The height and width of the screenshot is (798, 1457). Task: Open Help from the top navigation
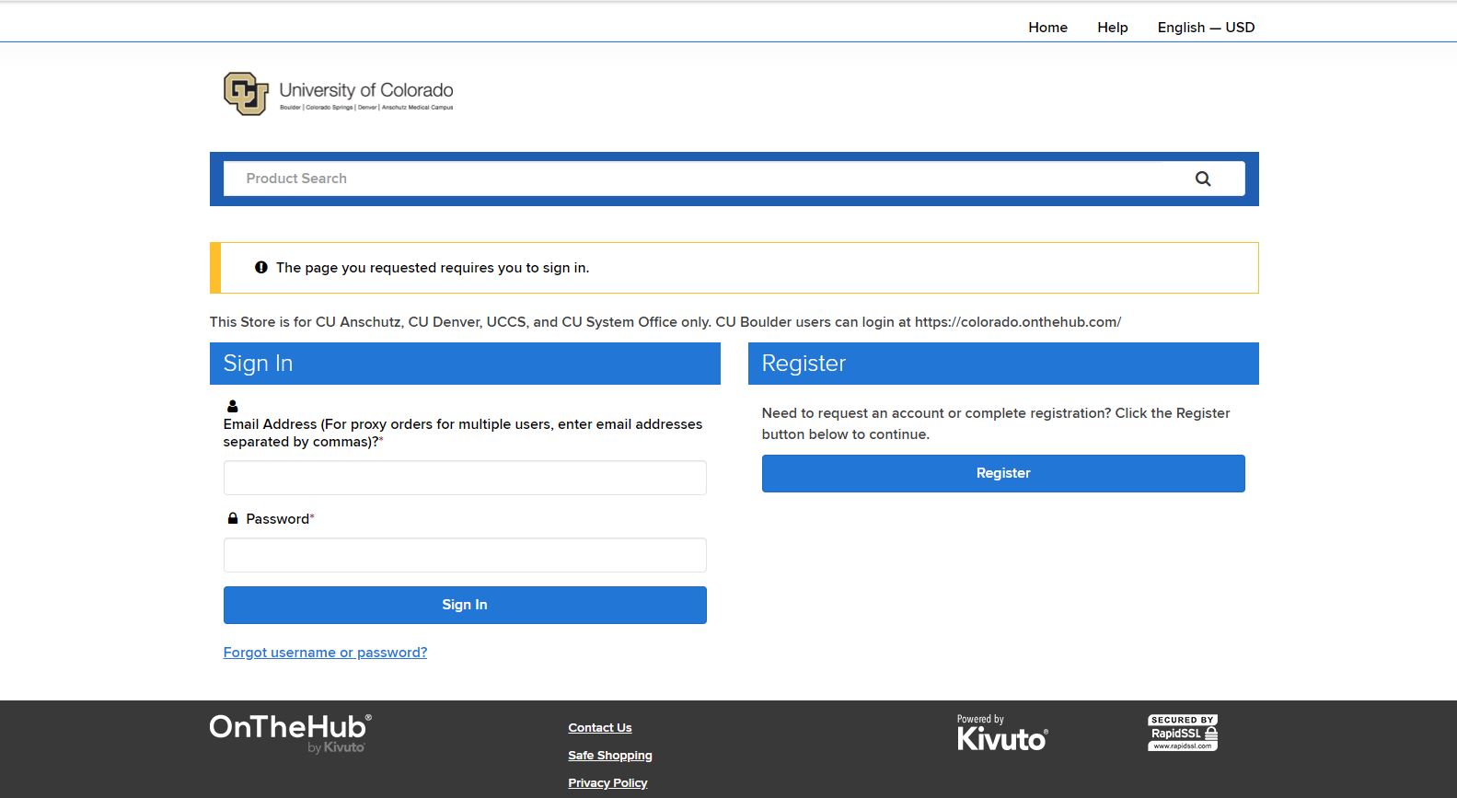[1112, 28]
